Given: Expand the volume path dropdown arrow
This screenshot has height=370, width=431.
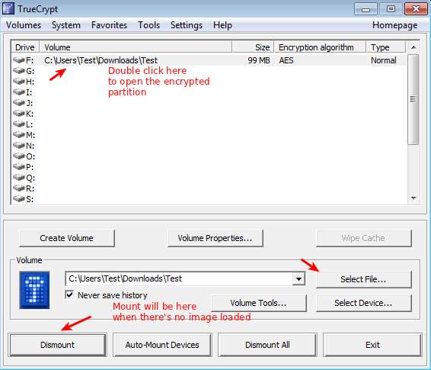Looking at the screenshot, I should (x=299, y=279).
